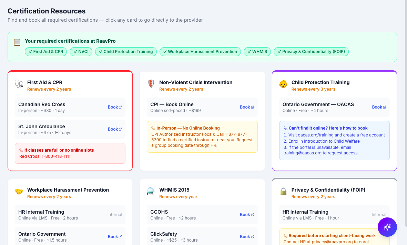Click the Certification Resources page heading
407x245 pixels.
point(47,11)
